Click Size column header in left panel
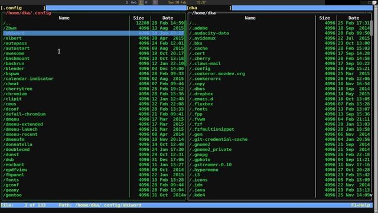Image resolution: width=378 pixels, height=213 pixels. click(139, 18)
